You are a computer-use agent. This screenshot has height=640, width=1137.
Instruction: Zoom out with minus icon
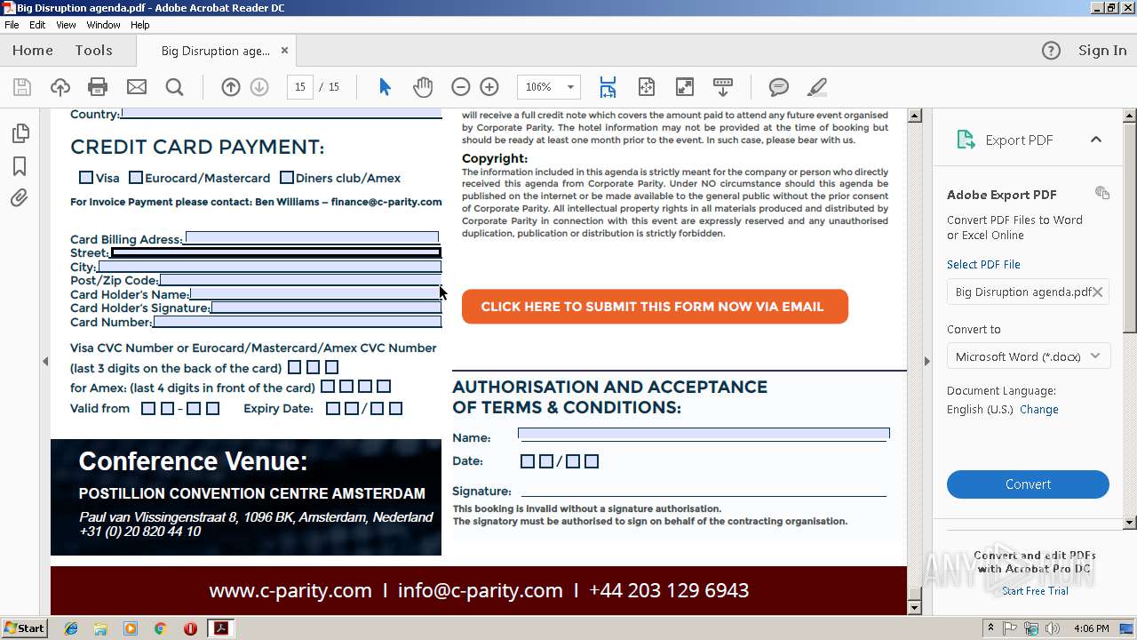[460, 87]
